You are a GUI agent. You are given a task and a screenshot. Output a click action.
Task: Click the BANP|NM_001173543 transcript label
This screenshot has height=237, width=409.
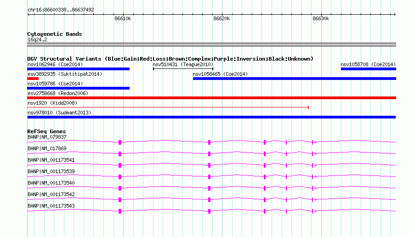[x=51, y=206]
